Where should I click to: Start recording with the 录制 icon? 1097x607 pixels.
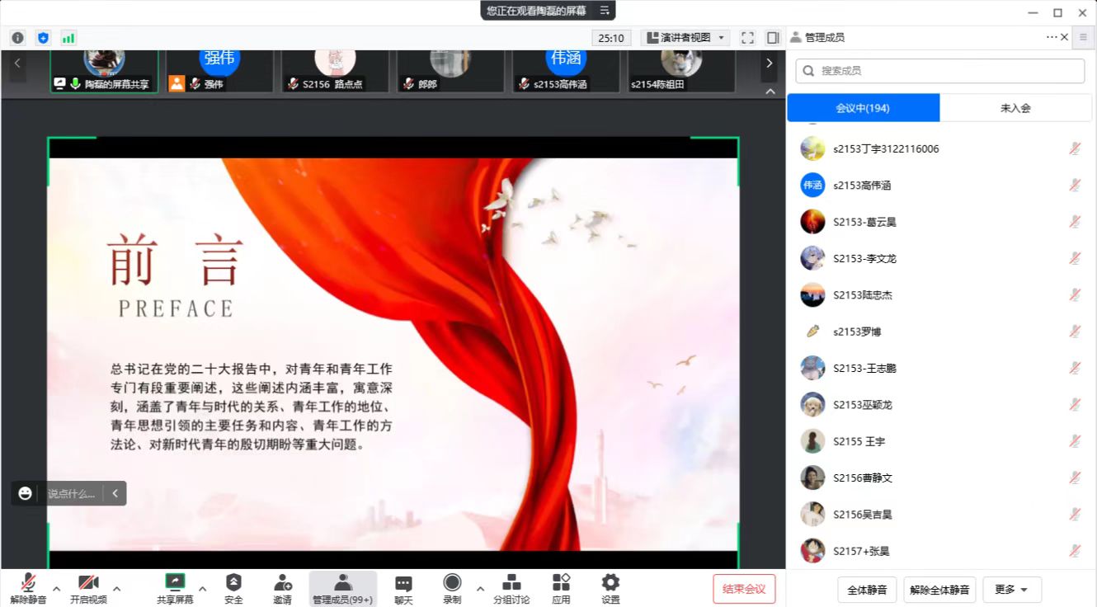point(452,583)
